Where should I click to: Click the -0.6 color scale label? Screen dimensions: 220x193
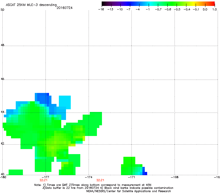(168, 10)
